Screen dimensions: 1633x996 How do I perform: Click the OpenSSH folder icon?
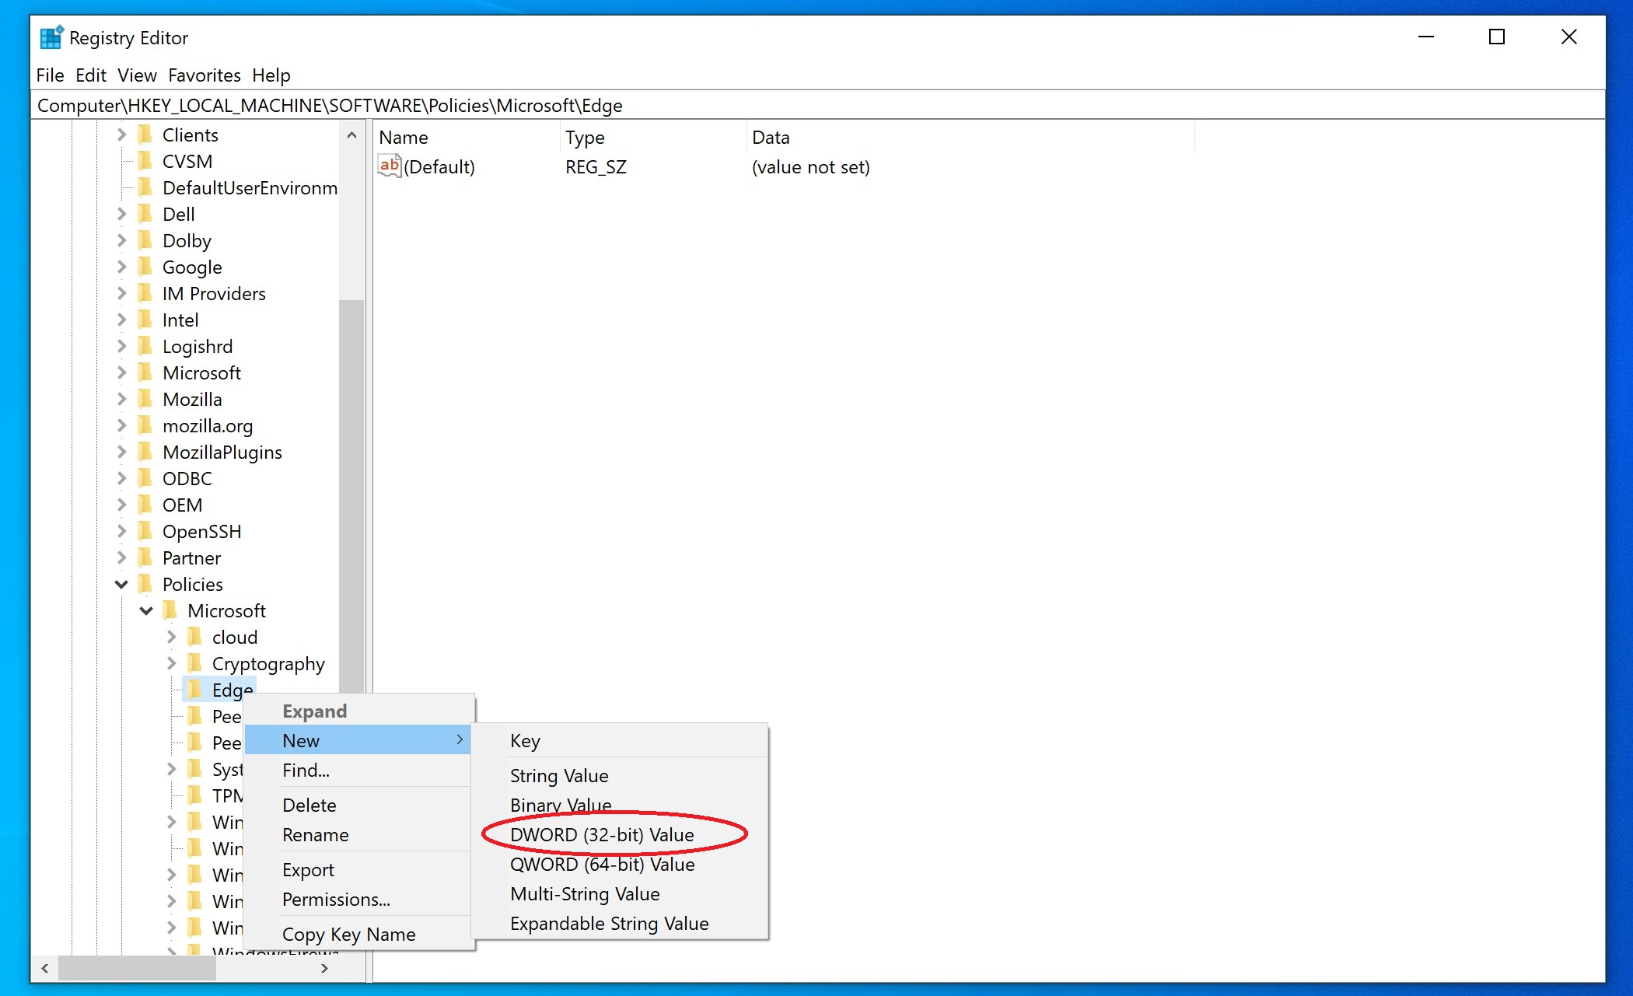[x=145, y=531]
